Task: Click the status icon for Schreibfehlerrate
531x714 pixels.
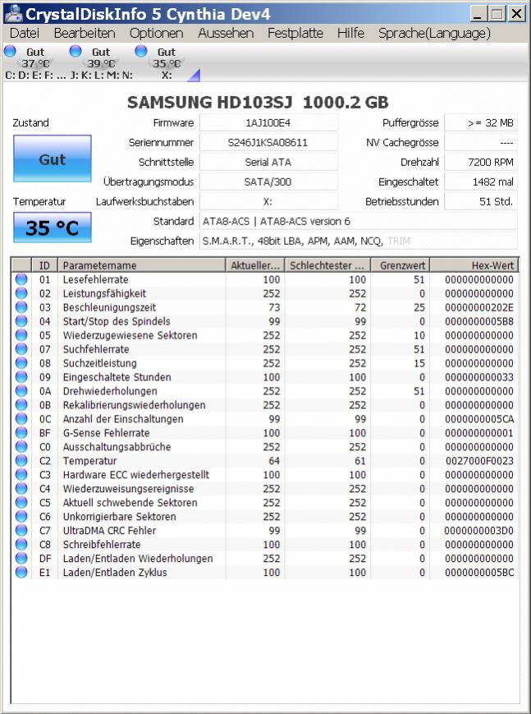Action: (x=21, y=544)
